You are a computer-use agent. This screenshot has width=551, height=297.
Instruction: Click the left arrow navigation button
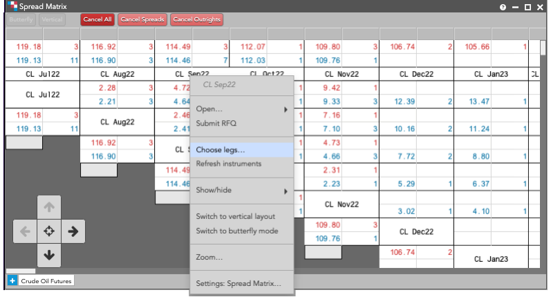pos(25,231)
